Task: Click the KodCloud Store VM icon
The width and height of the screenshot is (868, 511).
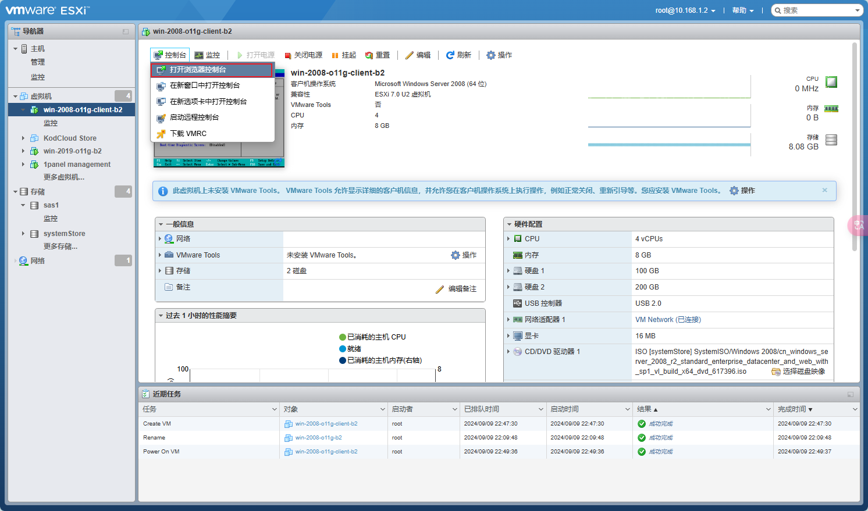Action: coord(34,138)
